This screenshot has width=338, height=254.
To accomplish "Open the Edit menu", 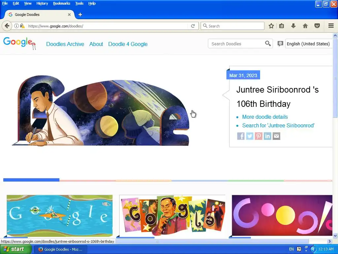I will [16, 3].
